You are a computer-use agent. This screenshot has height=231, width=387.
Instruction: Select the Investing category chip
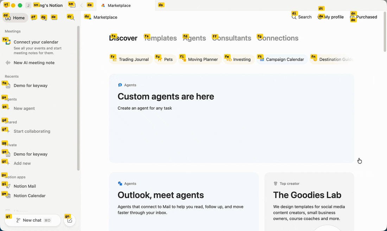point(239,59)
